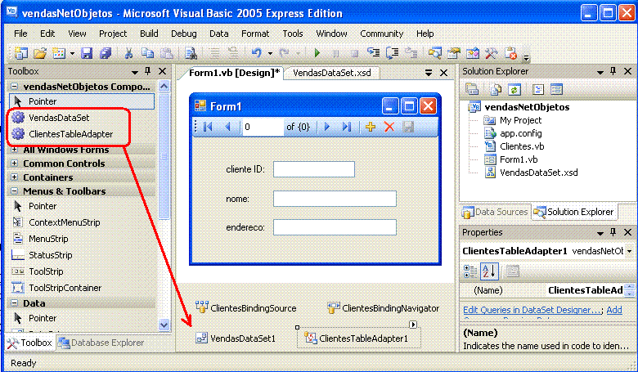Viewport: 638px width, 372px height.
Task: Select VendasDataSet1 in component tray
Action: (236, 338)
